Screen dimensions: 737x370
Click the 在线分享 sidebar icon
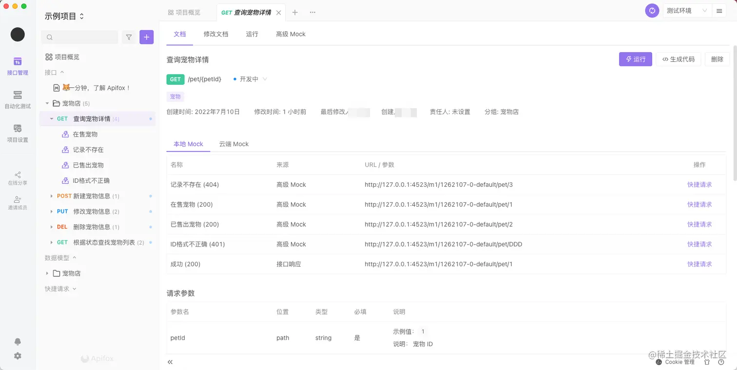(x=18, y=177)
